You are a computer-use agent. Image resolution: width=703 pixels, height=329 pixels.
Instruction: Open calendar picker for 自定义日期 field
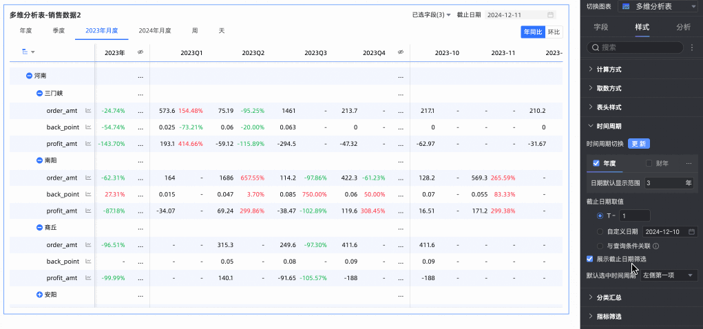pyautogui.click(x=691, y=232)
